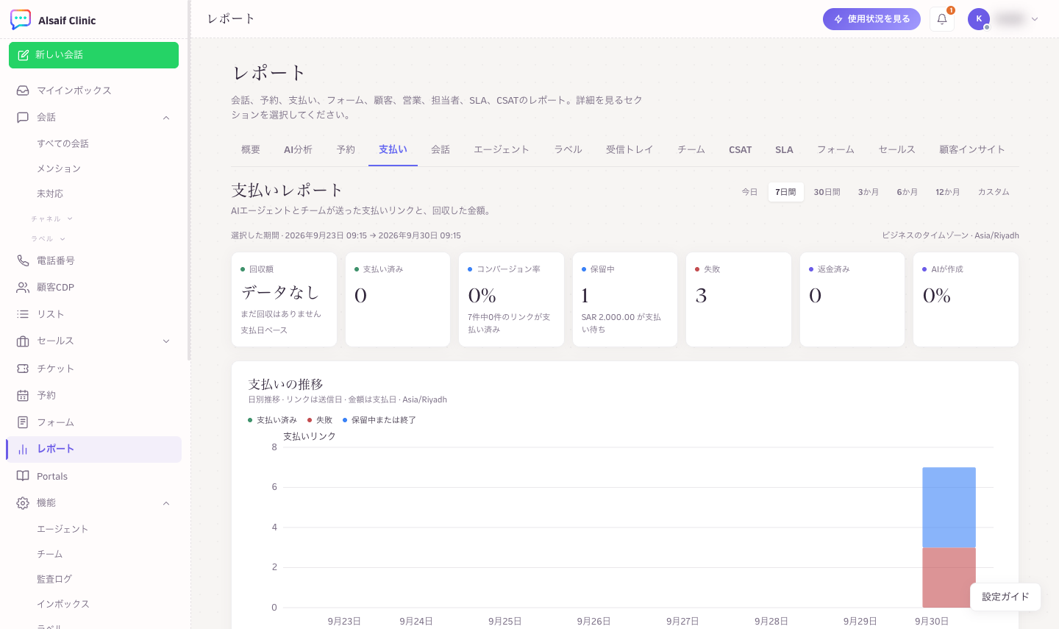Select the カスタム time range
The height and width of the screenshot is (629, 1059).
[x=994, y=192]
